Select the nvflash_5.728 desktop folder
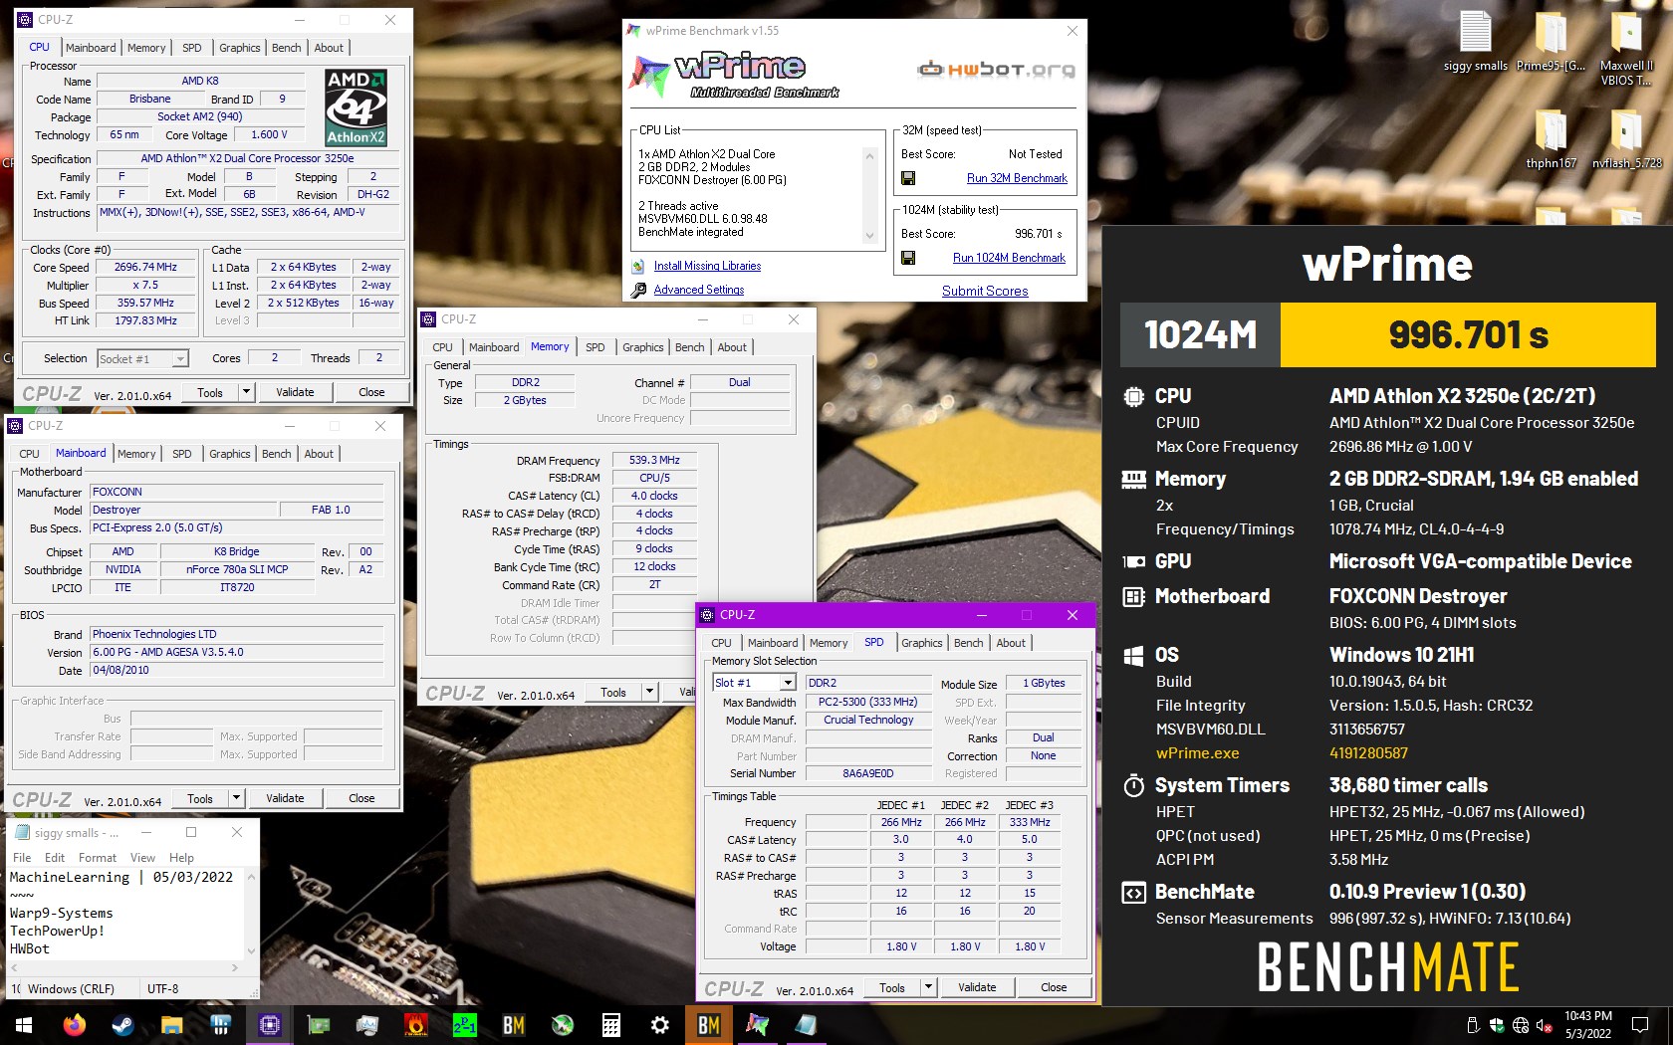This screenshot has height=1045, width=1673. [x=1626, y=137]
